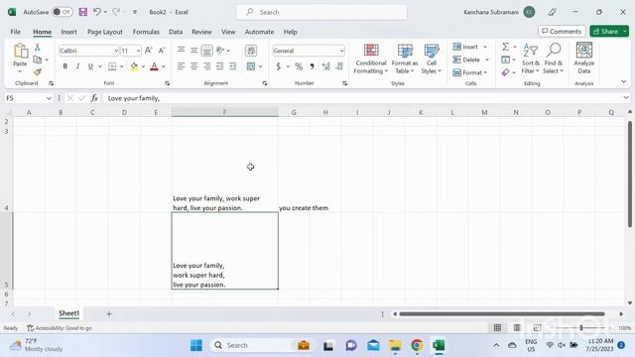This screenshot has width=635, height=357.
Task: Toggle Bold formatting
Action: click(64, 66)
